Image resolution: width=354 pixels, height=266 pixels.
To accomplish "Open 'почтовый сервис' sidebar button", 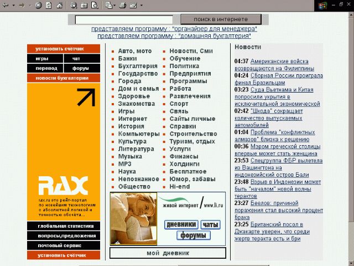I will [64, 245].
